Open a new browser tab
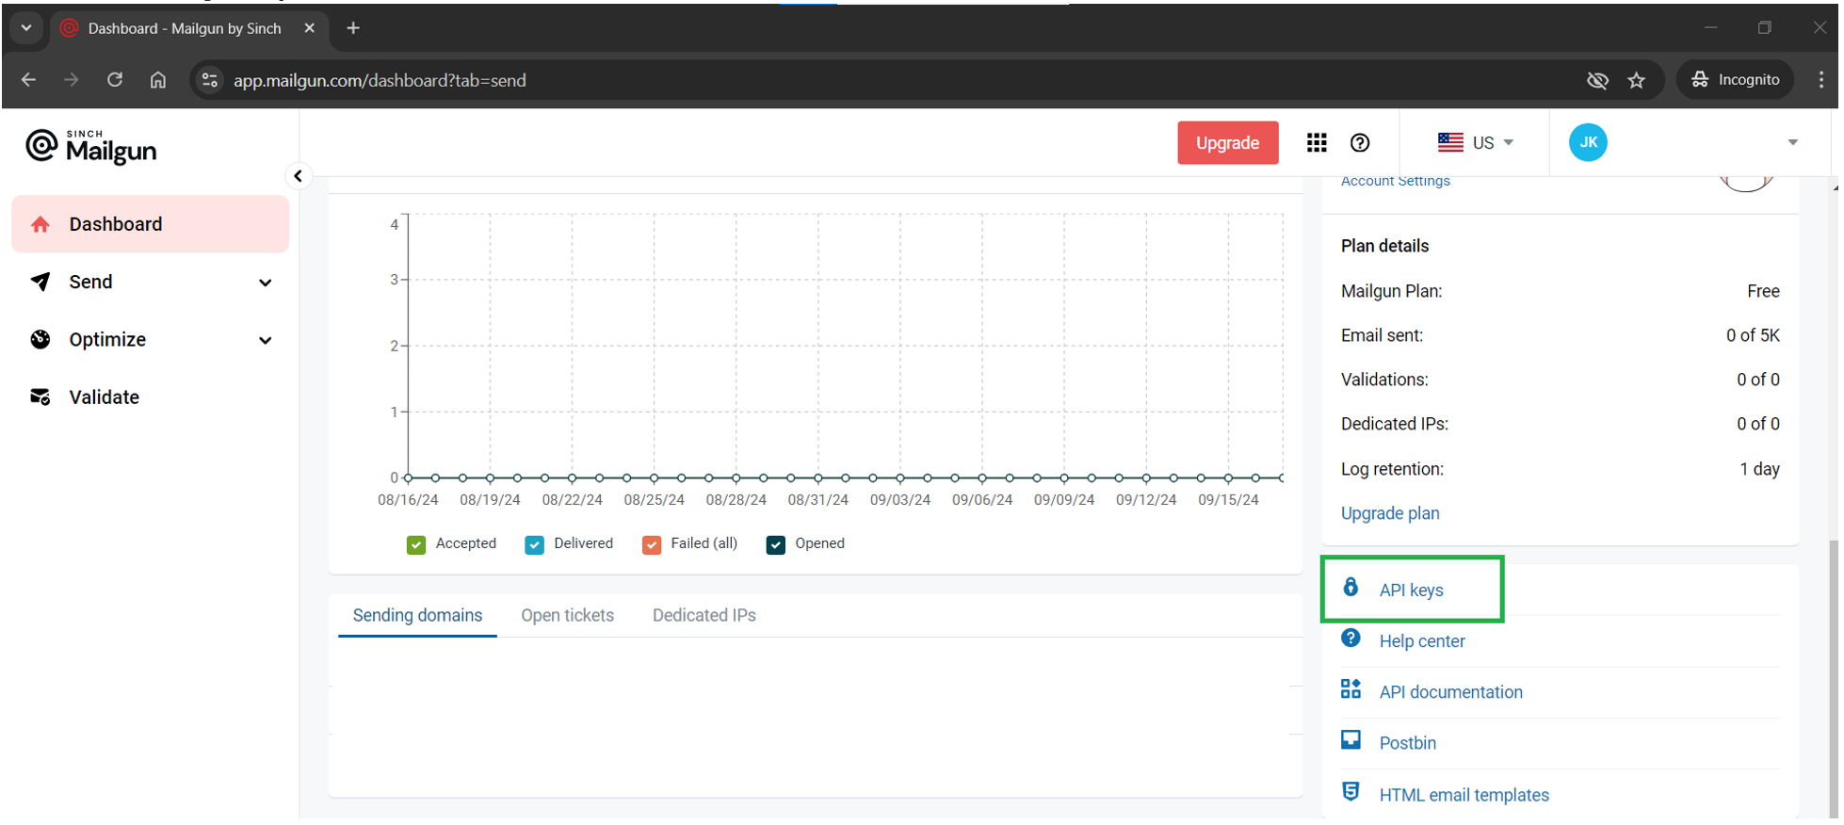Viewport: 1844px width, 825px height. 353,28
